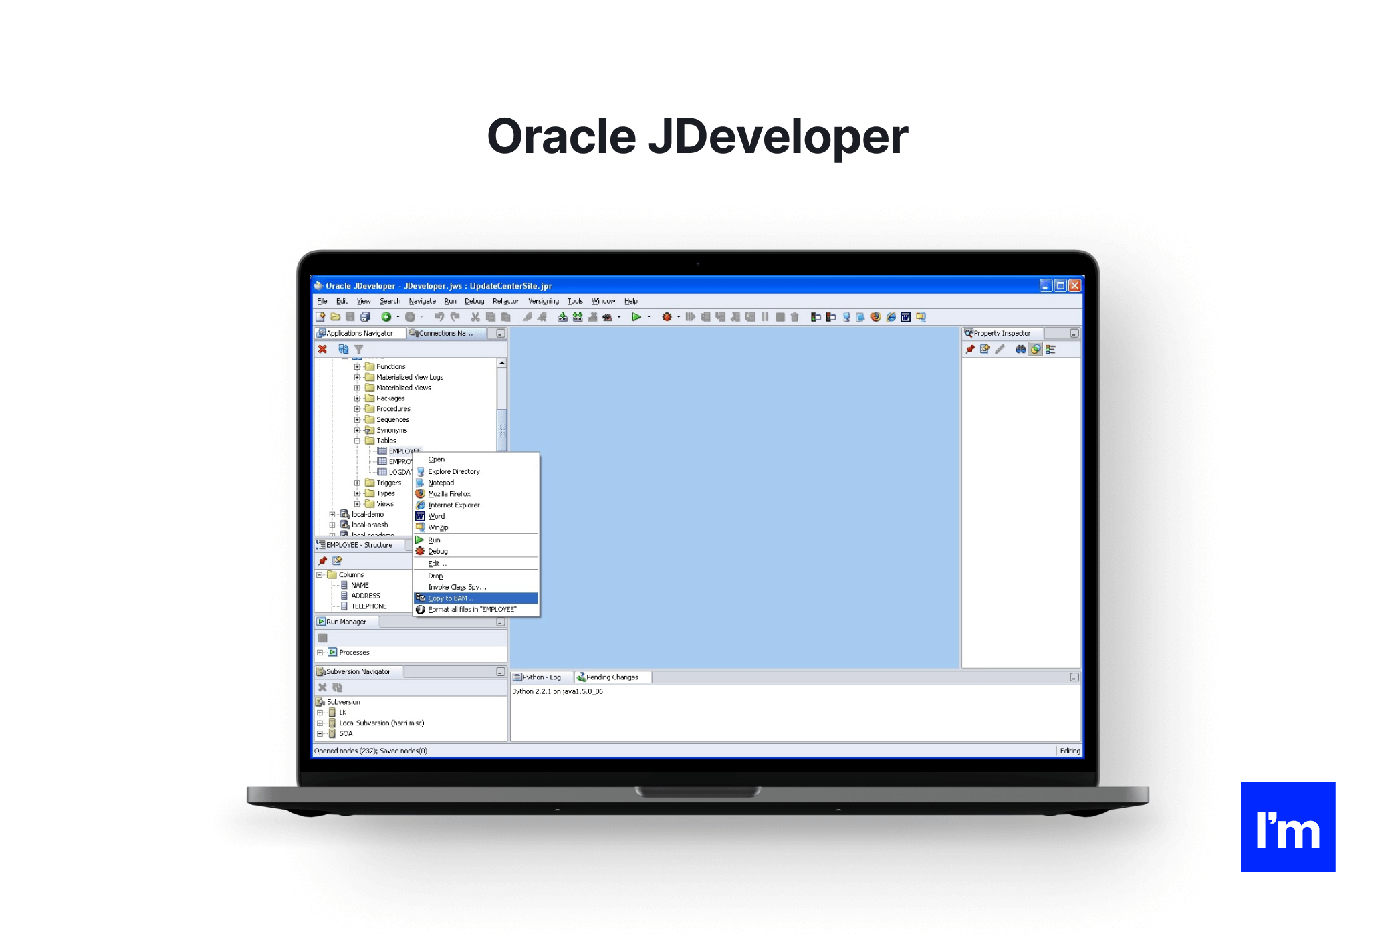Select the ADDRESS column in Structure pane
1396x944 pixels.
coord(365,596)
